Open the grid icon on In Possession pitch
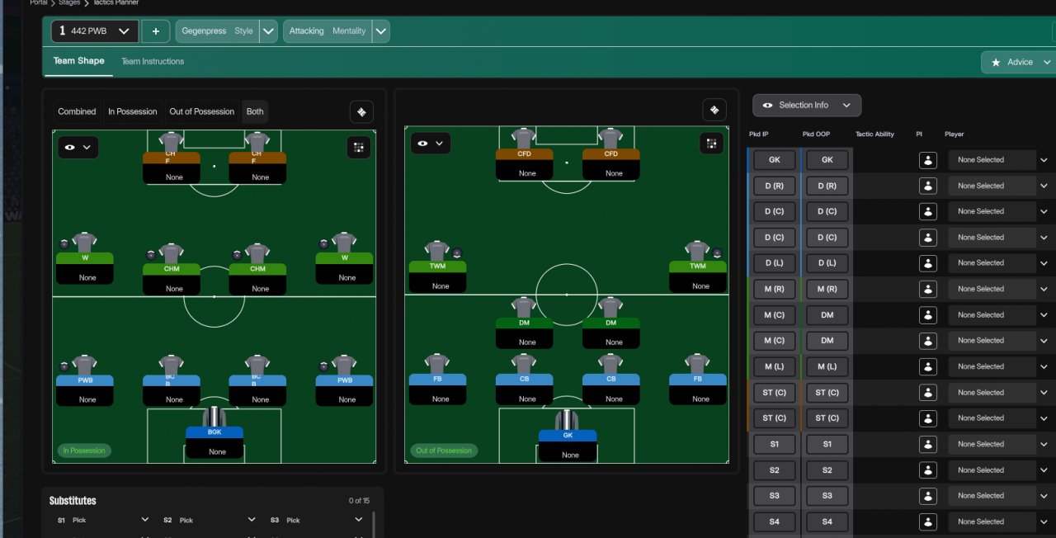1056x538 pixels. tap(359, 147)
